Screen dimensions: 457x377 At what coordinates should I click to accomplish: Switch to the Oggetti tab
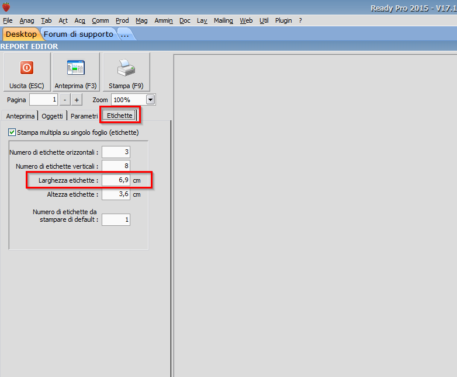[x=52, y=116]
